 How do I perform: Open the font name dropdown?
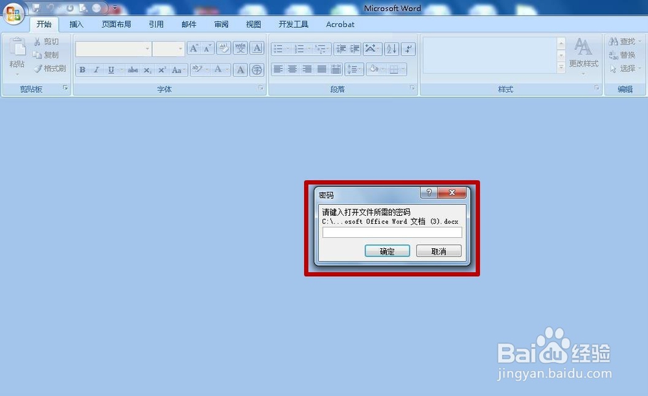click(x=147, y=49)
